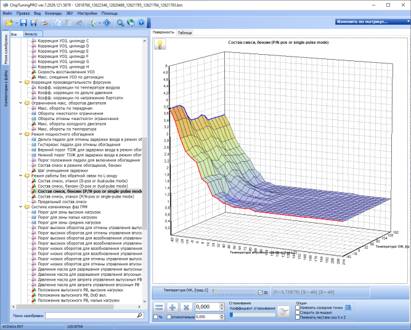
Task: Click the folder icon of Режим мощностного обогащения
Action: (x=27, y=134)
